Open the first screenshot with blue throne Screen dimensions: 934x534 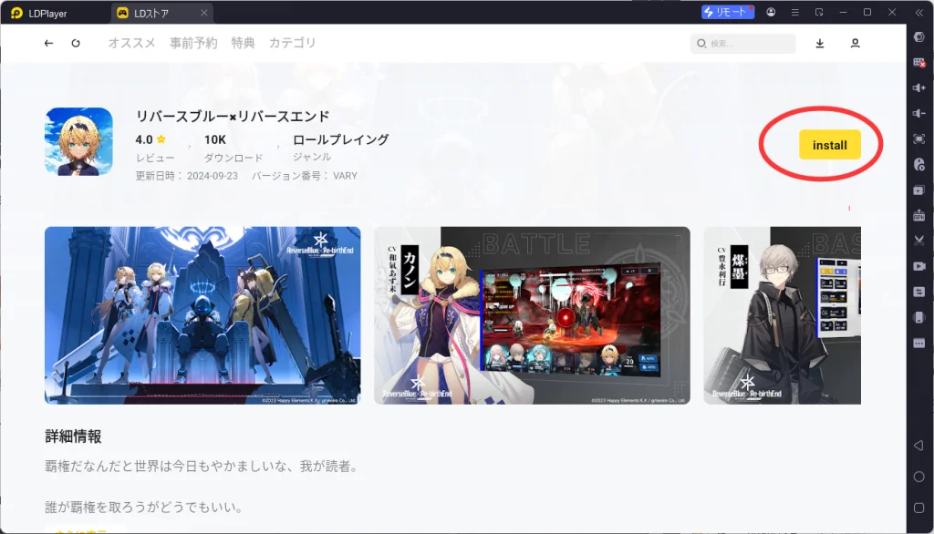pyautogui.click(x=202, y=315)
